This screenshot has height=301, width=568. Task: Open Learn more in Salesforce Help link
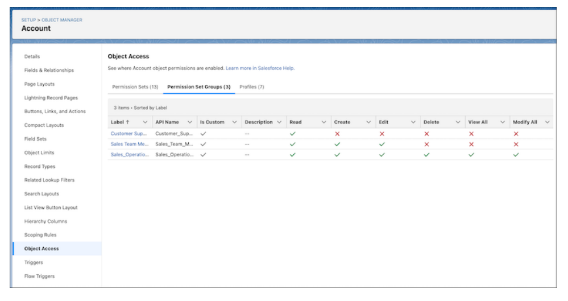[260, 68]
